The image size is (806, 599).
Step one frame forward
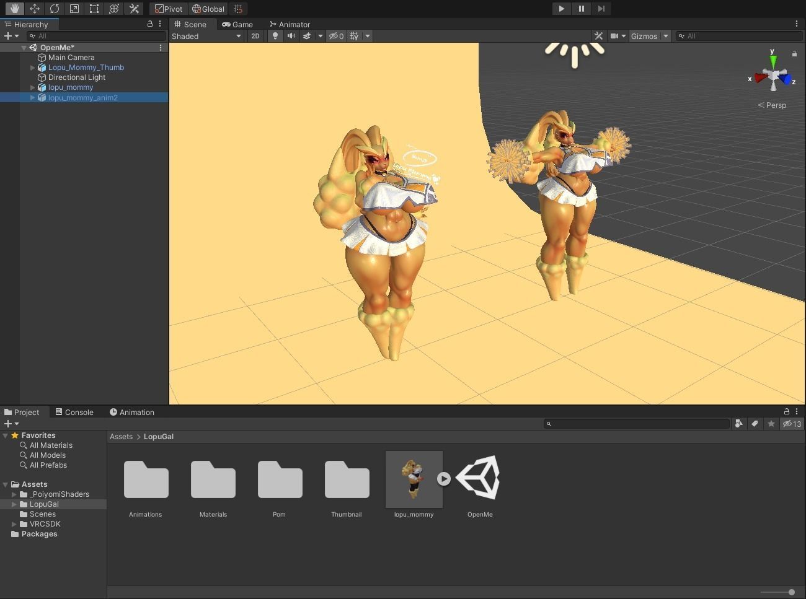click(x=601, y=9)
